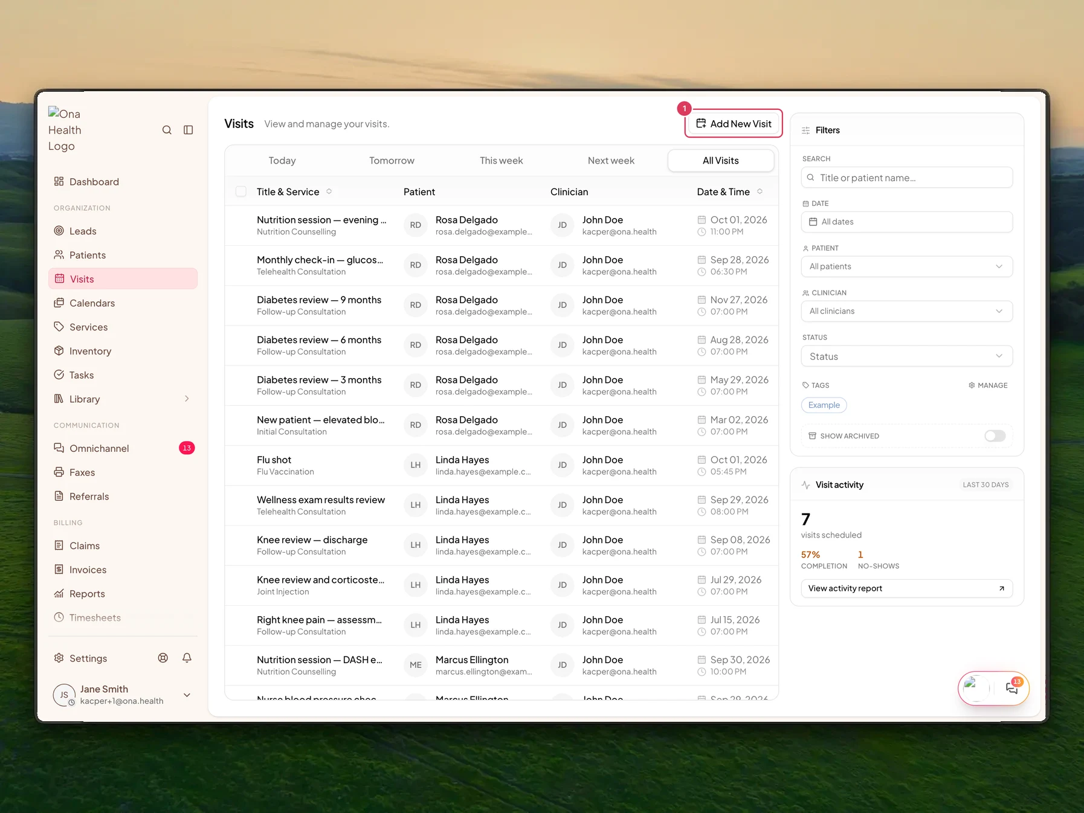The image size is (1084, 813).
Task: Click the LH avatar in the Flu shot row
Action: (416, 465)
